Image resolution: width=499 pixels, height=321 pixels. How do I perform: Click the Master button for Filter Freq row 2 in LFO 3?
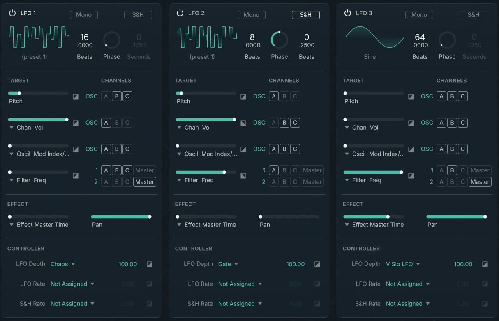pos(480,181)
